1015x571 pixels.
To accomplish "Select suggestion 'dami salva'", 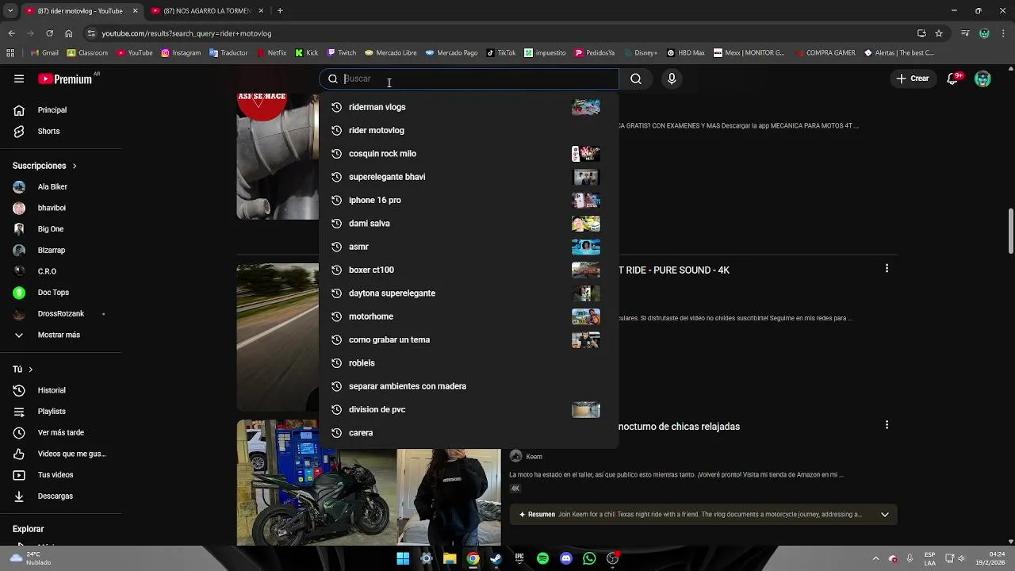I will [468, 224].
